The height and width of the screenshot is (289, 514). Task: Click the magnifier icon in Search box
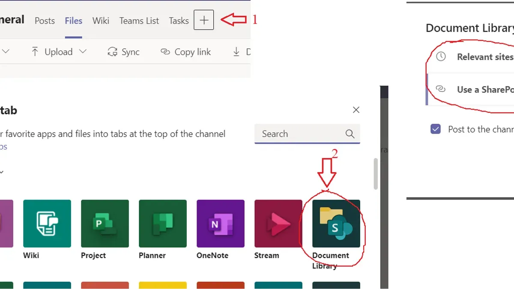tap(350, 134)
